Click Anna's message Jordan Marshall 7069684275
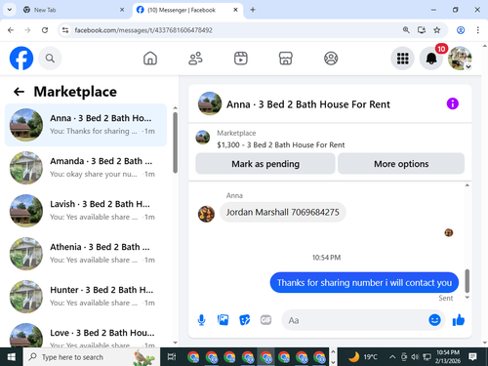Image resolution: width=488 pixels, height=366 pixels. point(282,212)
